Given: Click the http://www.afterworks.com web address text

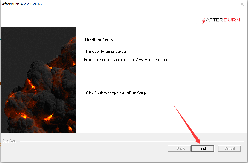Looking at the screenshot, I should click(x=150, y=60).
